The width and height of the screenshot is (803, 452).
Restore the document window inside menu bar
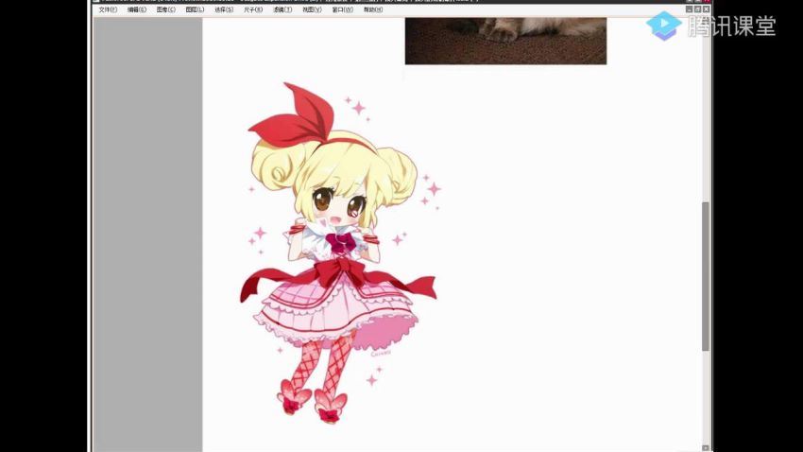tap(697, 9)
